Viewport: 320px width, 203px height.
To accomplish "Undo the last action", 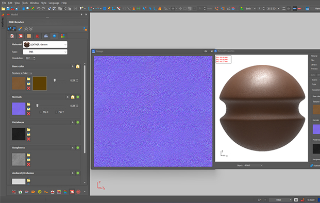I will pos(38,9).
